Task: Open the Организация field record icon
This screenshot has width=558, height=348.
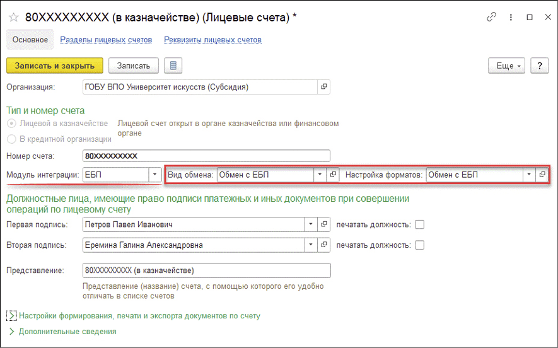Action: [x=324, y=86]
